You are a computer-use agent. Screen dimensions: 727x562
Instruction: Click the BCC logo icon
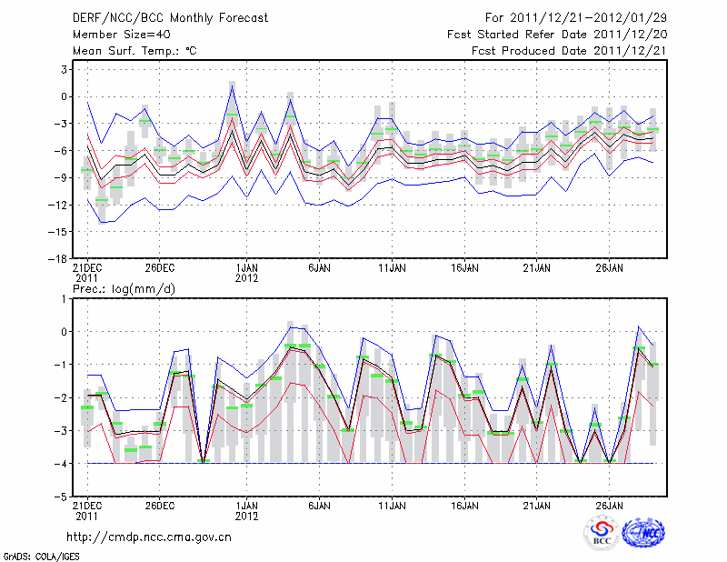pos(601,534)
